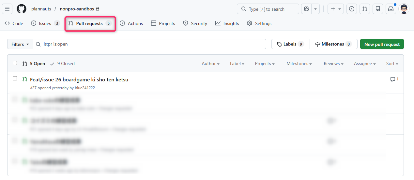This screenshot has width=414, height=180.
Task: Open the hamburger navigation menu
Action: click(x=7, y=9)
